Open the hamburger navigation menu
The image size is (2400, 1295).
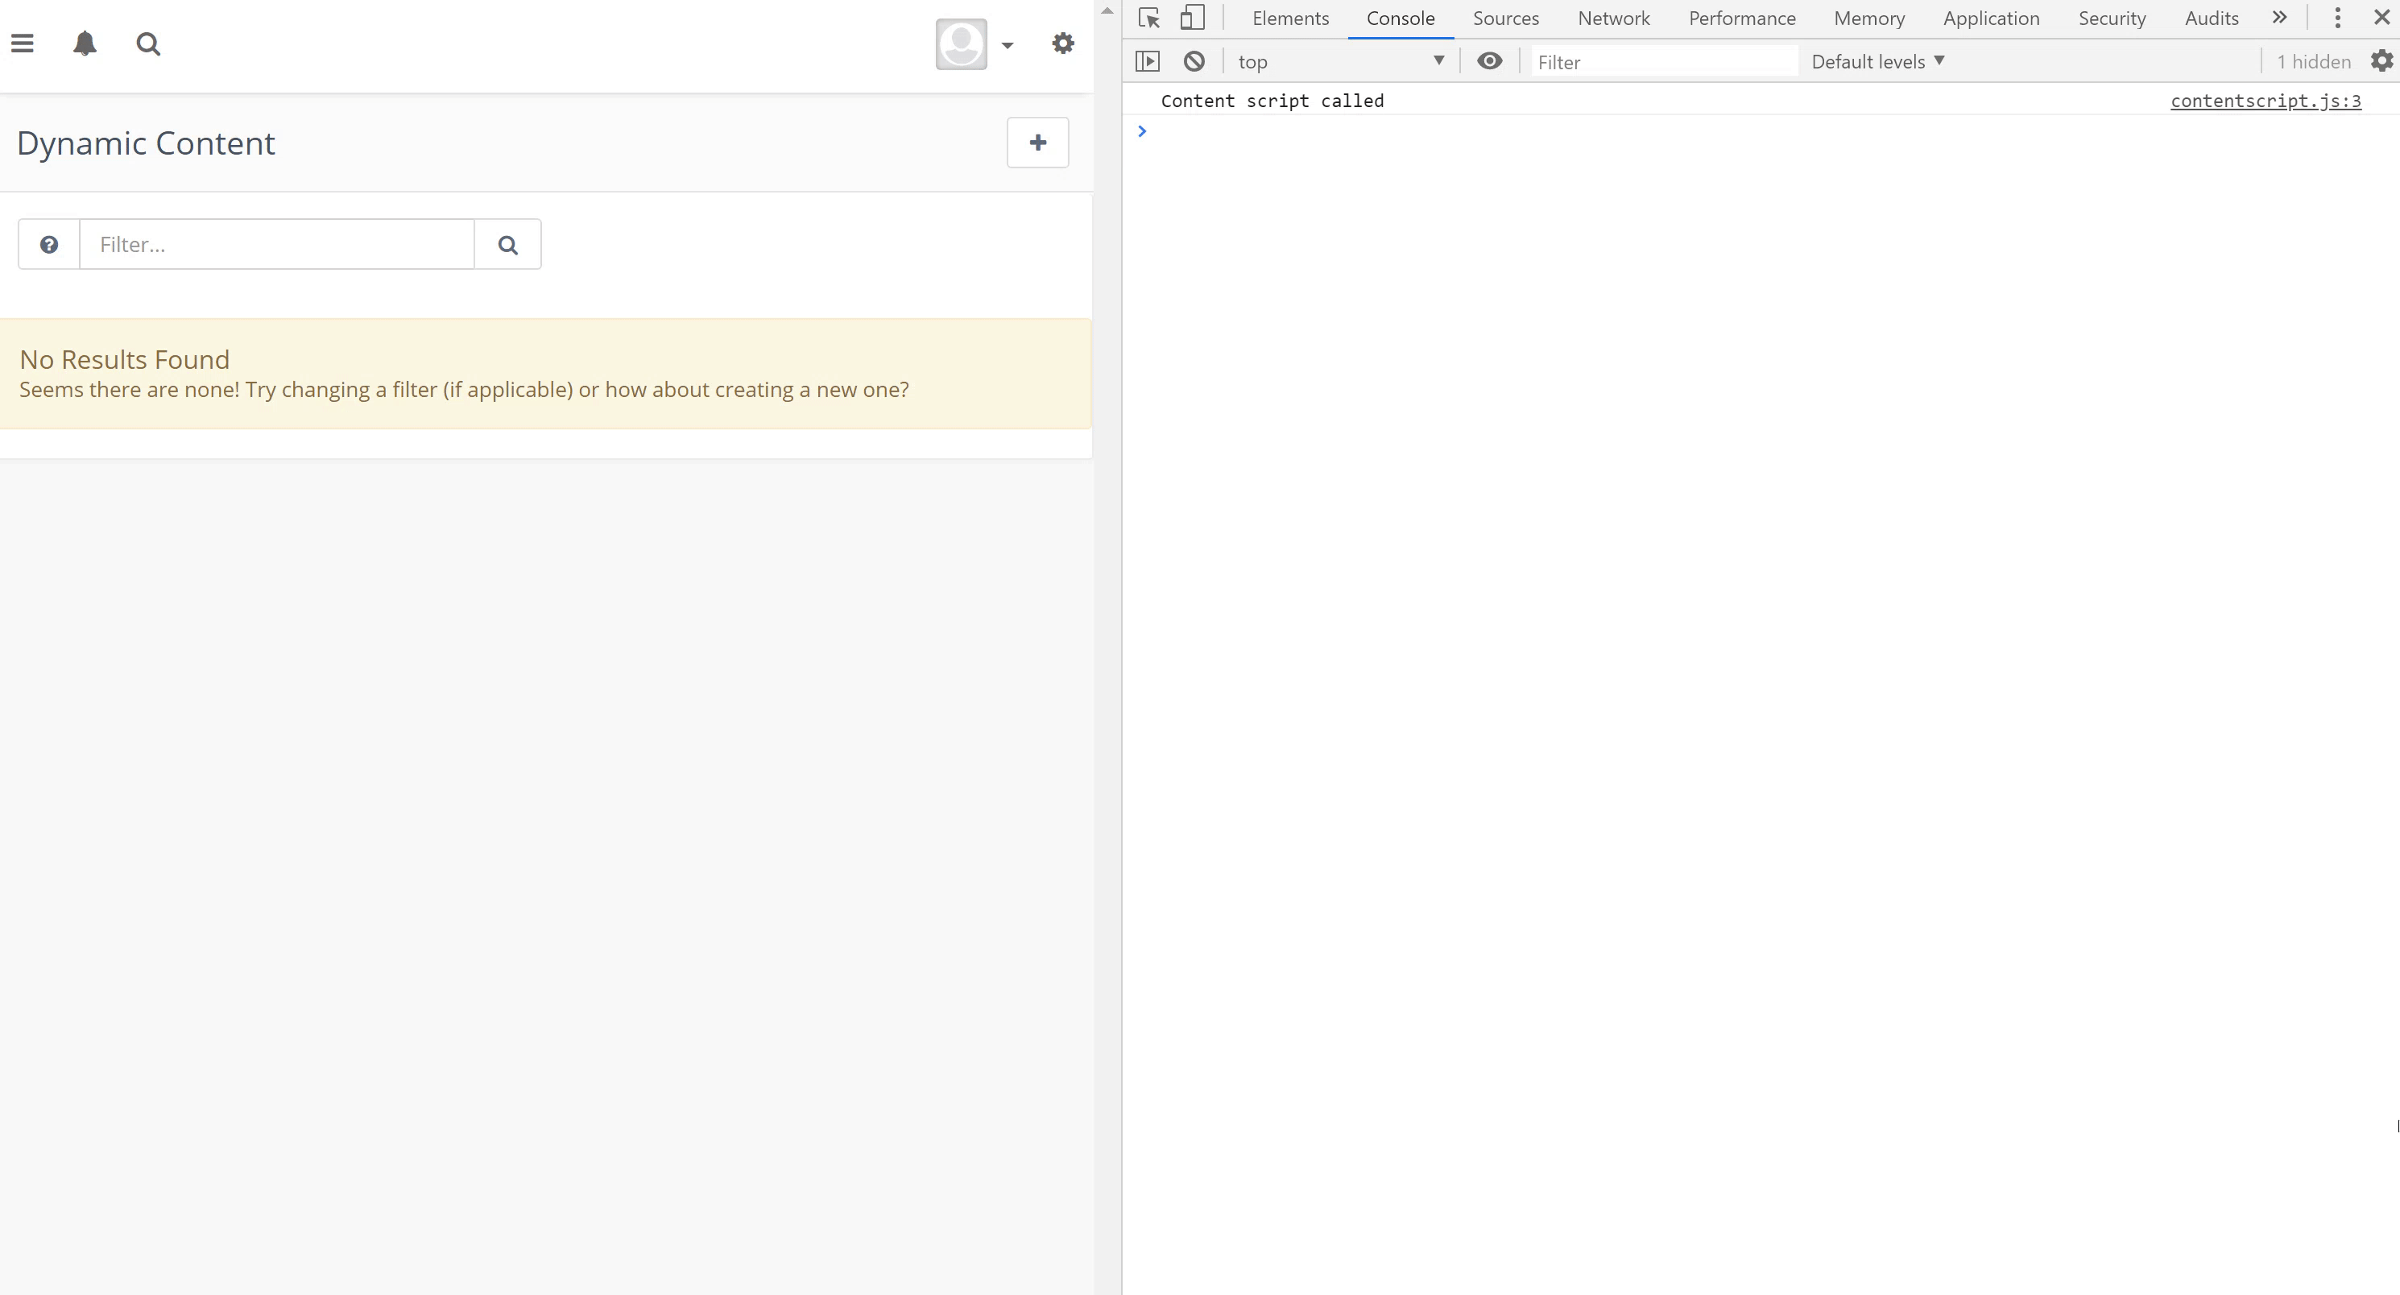click(x=23, y=43)
